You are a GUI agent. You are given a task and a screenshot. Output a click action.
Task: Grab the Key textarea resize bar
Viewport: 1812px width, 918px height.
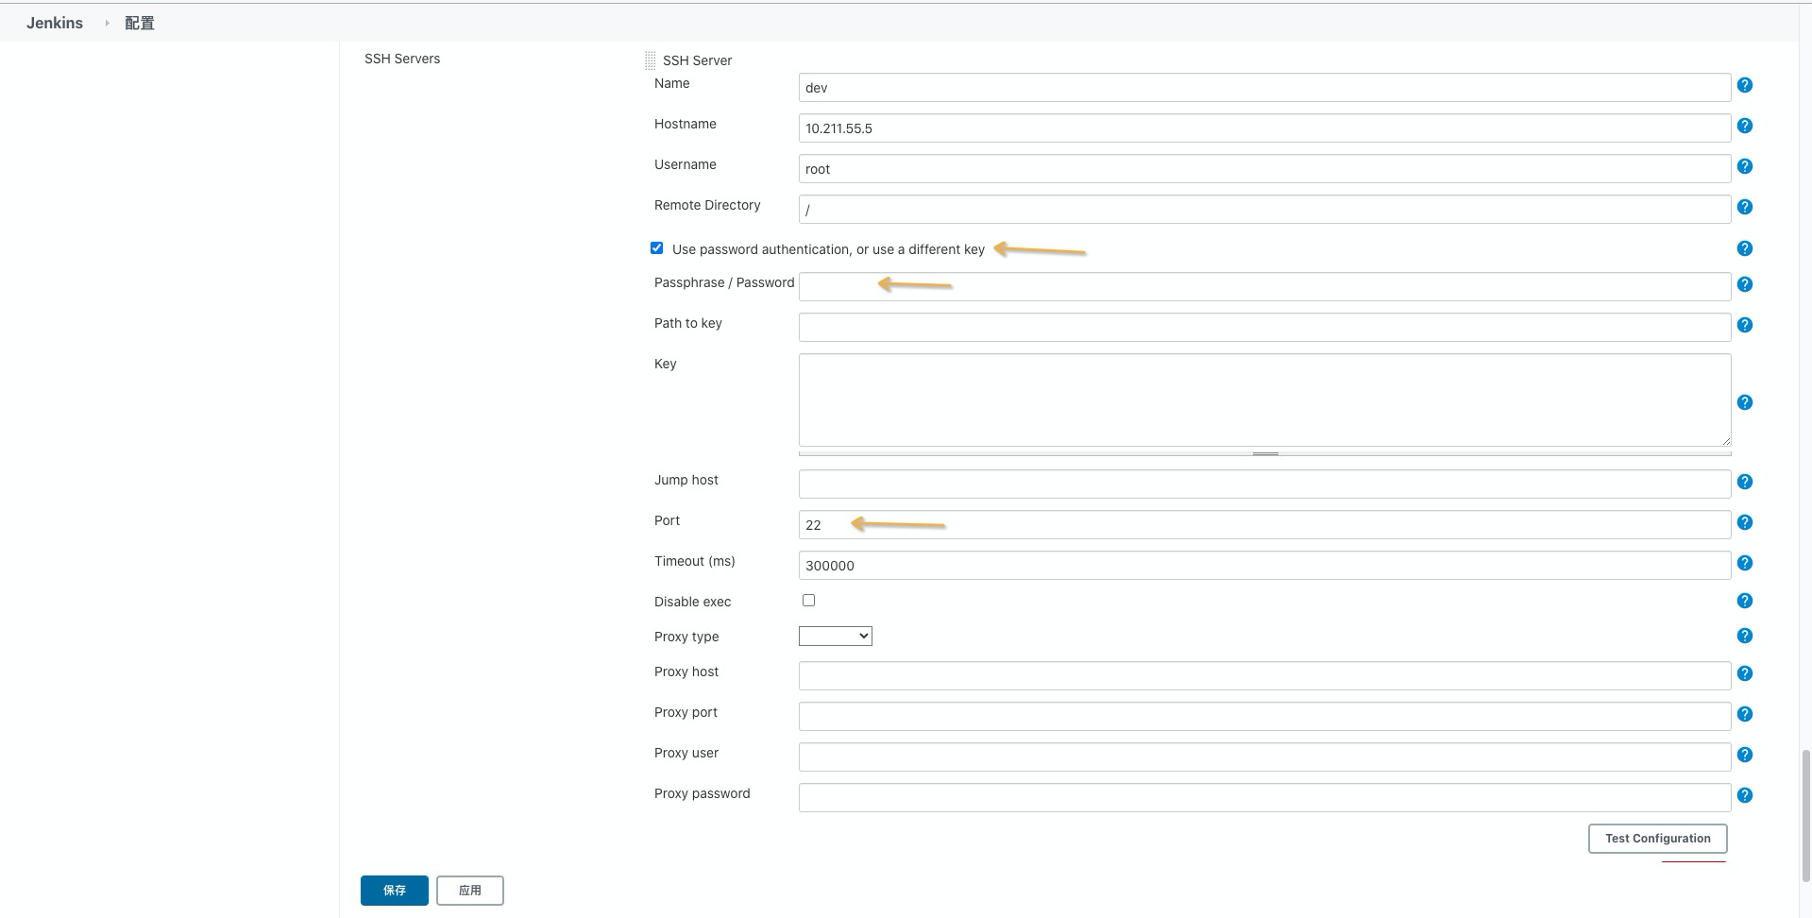coord(1264,453)
